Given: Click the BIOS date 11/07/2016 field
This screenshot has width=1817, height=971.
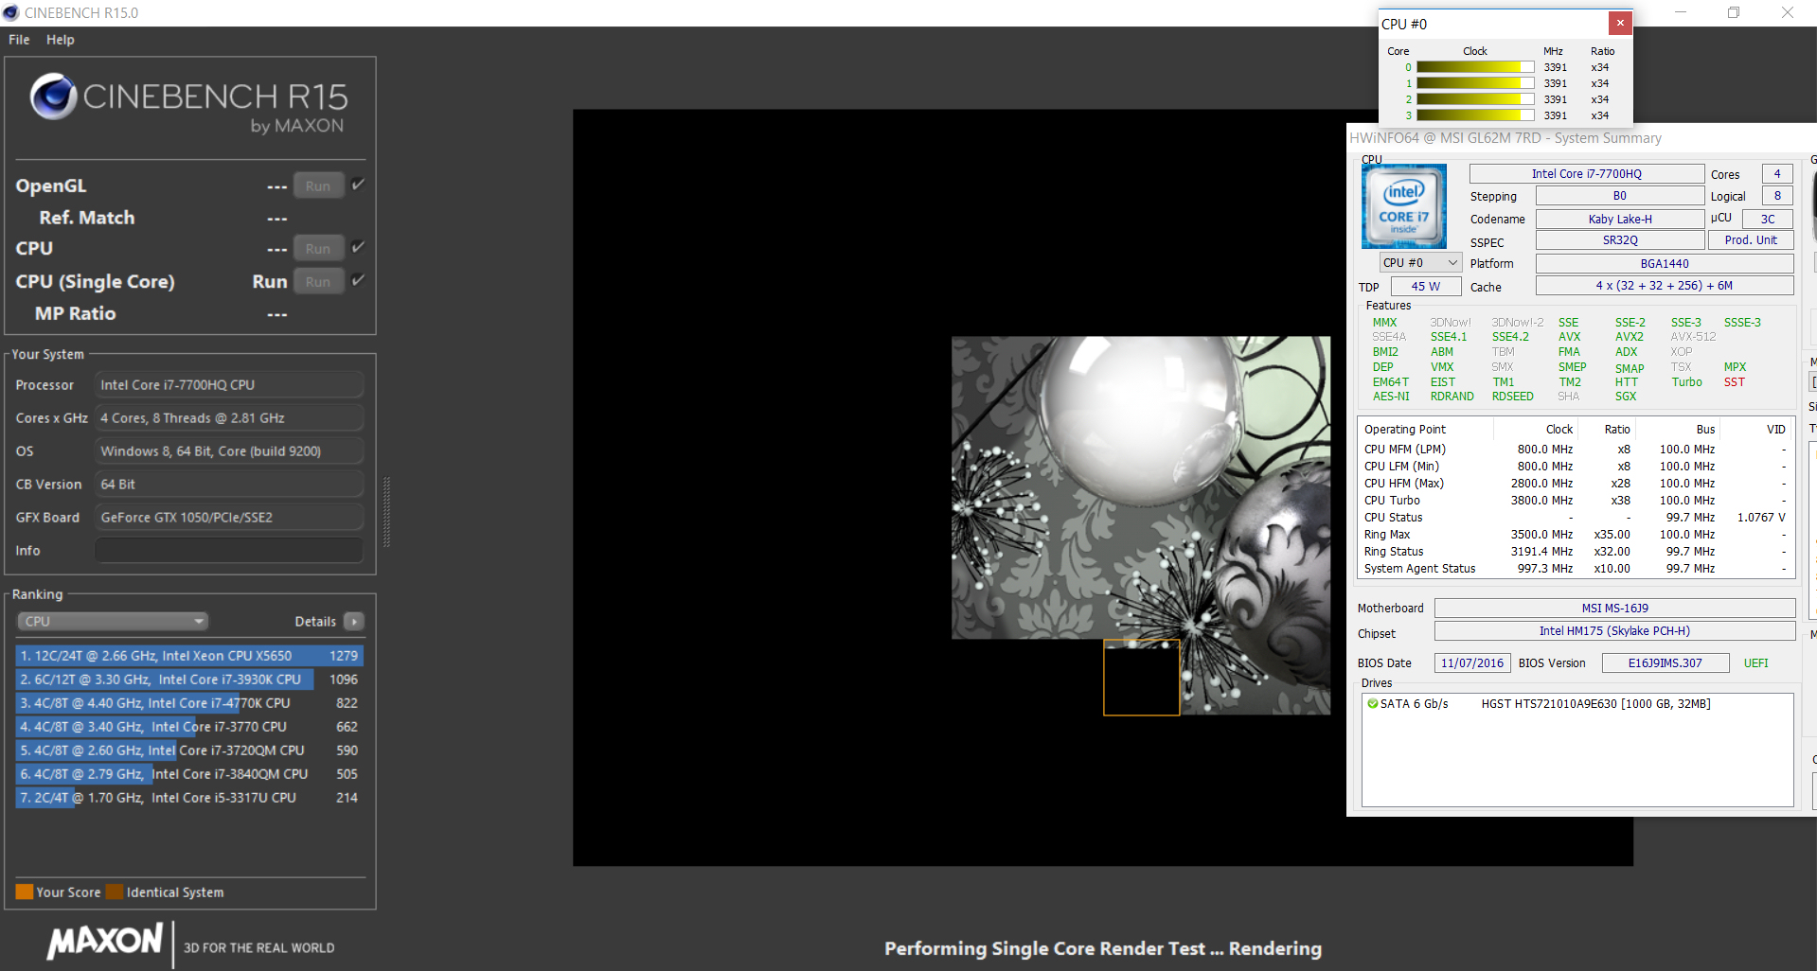Looking at the screenshot, I should click(x=1472, y=662).
